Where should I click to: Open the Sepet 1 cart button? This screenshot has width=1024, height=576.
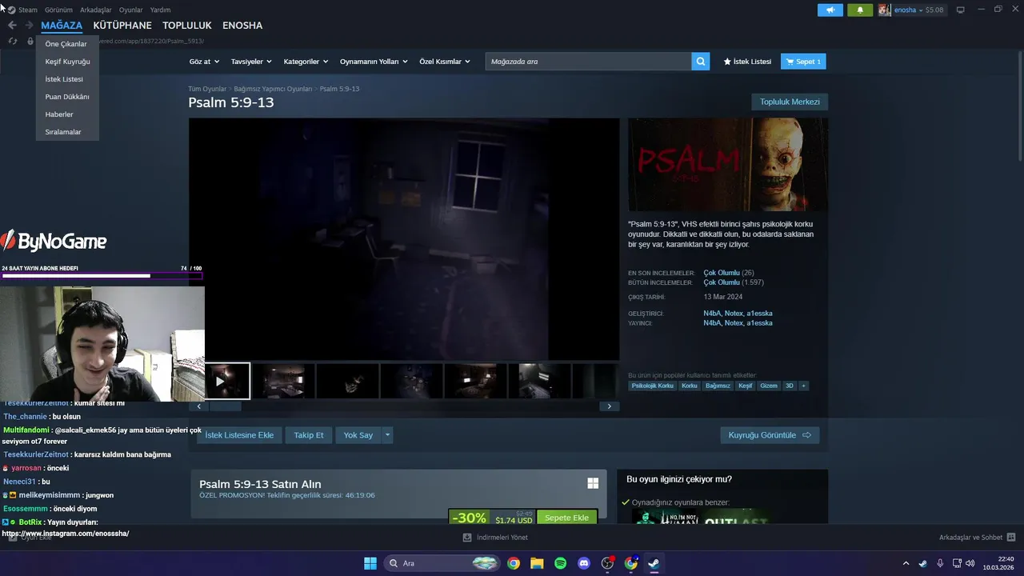click(x=803, y=62)
